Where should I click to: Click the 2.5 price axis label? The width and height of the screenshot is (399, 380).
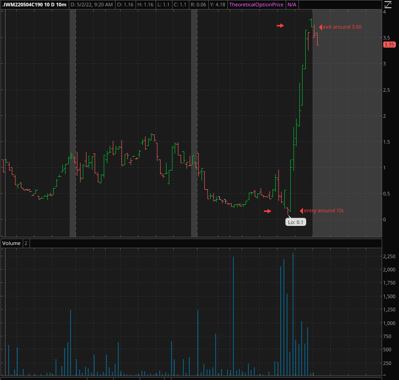(386, 90)
